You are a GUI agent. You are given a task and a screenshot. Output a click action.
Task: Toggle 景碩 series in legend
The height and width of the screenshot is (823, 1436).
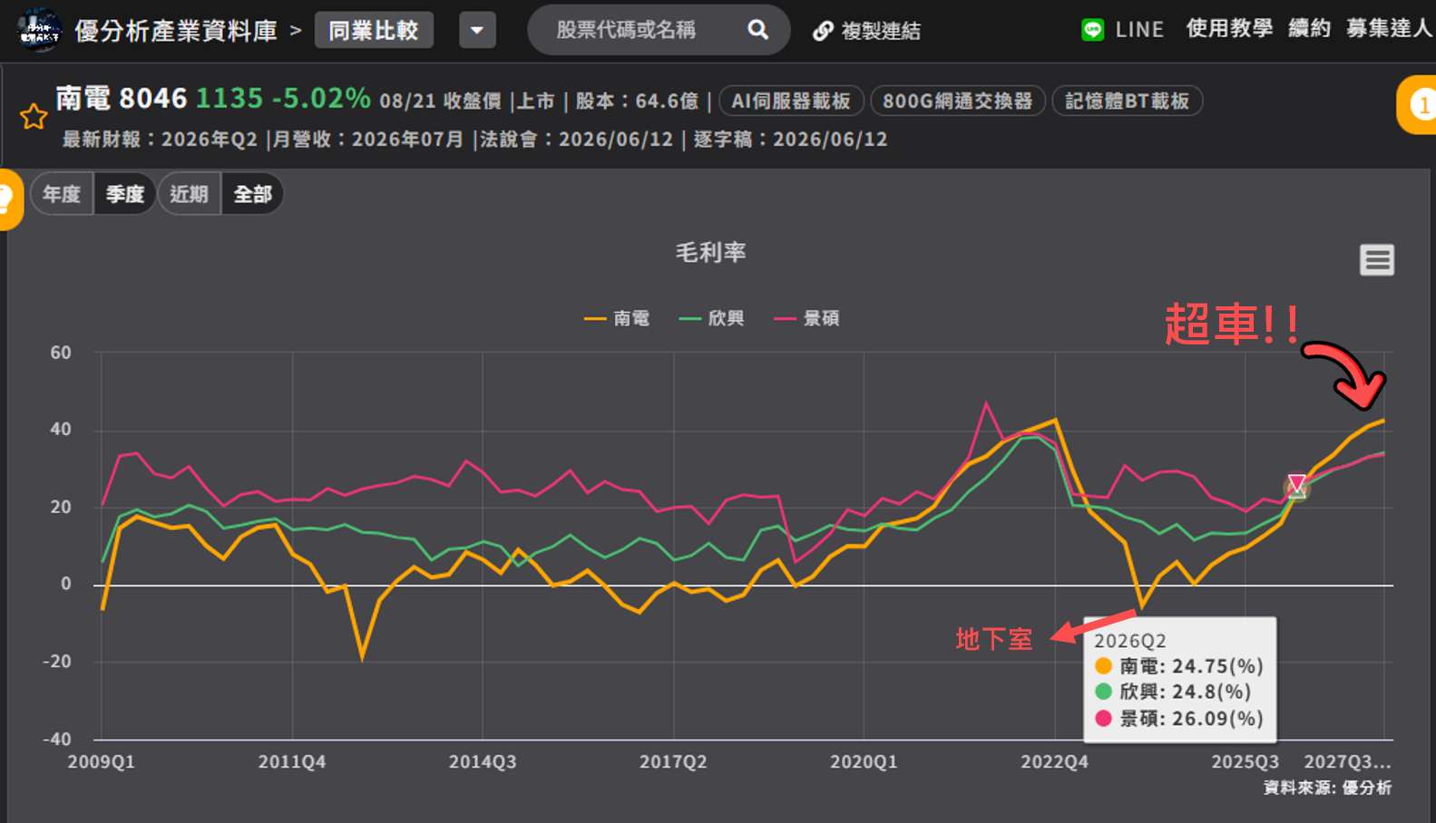(x=806, y=318)
